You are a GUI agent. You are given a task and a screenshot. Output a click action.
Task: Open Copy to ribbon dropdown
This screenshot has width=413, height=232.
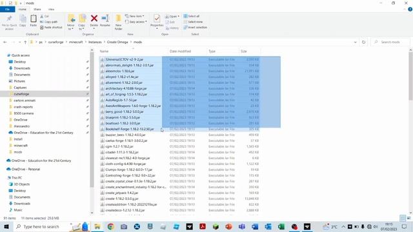coord(82,22)
